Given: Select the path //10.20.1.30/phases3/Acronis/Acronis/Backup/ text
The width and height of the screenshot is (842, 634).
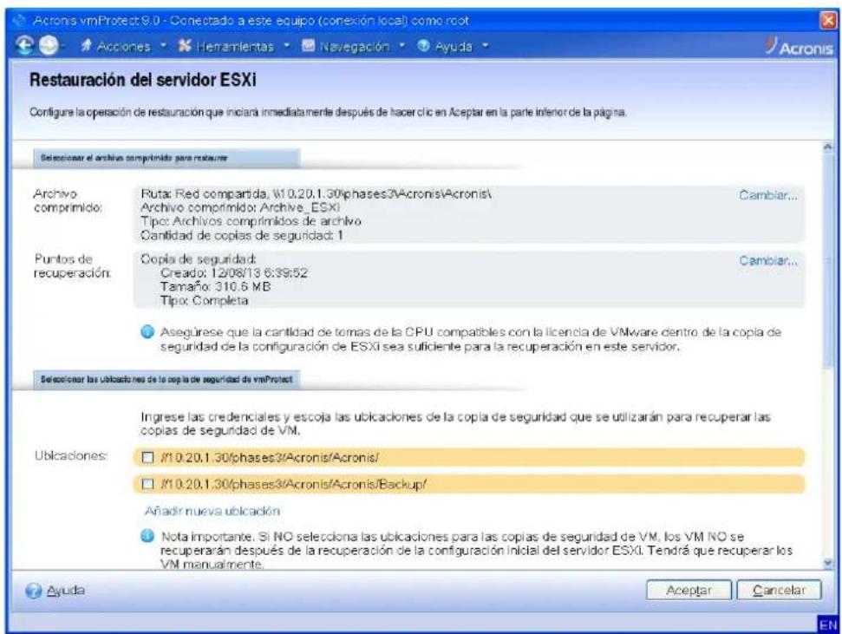Looking at the screenshot, I should coord(293,484).
